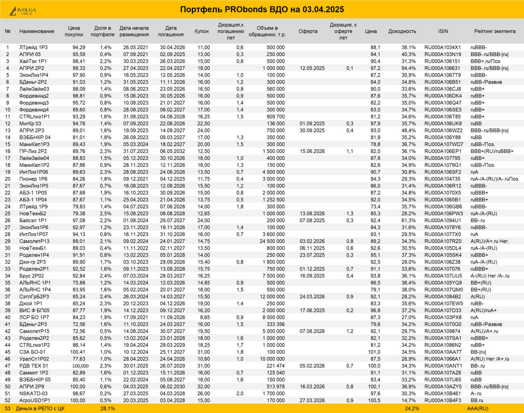Click the 'Доля в портфеле' column header
The height and width of the screenshot is (413, 524).
(102, 31)
